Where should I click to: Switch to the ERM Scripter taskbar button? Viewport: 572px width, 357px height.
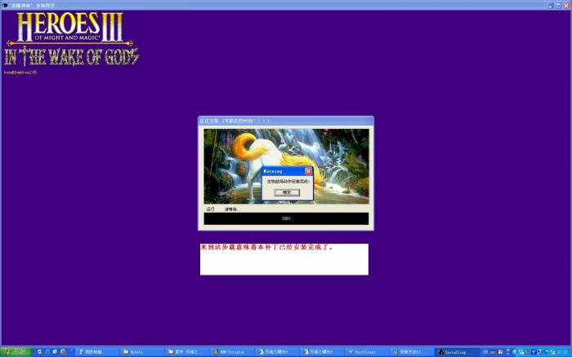(x=232, y=352)
